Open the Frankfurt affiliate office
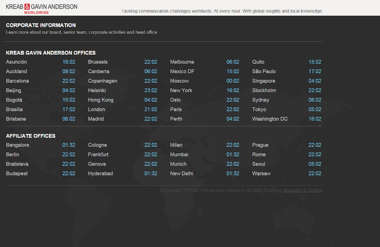380x247 pixels. point(98,155)
